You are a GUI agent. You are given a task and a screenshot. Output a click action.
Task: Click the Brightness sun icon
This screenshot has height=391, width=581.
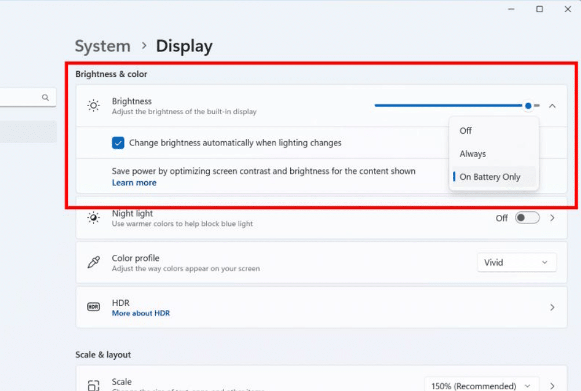click(x=93, y=105)
